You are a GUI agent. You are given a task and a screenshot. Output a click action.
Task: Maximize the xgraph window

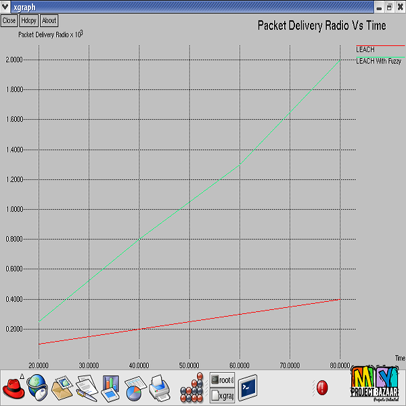pos(389,6)
